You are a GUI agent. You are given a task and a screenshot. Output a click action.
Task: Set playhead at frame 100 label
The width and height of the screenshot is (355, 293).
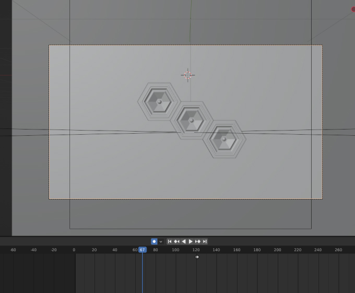[175, 250]
